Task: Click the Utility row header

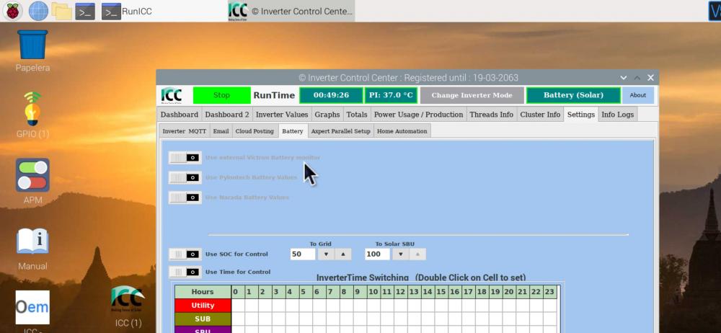Action: 203,306
